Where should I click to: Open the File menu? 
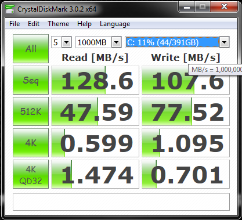[15, 24]
